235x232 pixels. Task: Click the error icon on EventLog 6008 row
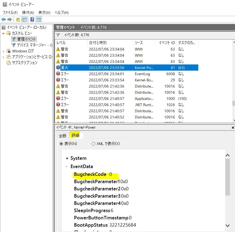[58, 74]
